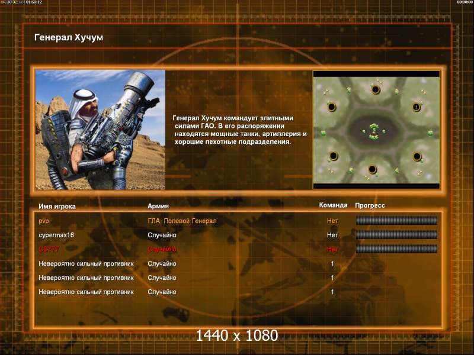Viewport: 474px width, 355px height.
Task: Click the team value 'Нет' for pvo
Action: point(332,221)
